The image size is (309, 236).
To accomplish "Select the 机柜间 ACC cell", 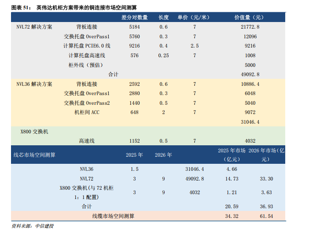I will coord(87,112).
